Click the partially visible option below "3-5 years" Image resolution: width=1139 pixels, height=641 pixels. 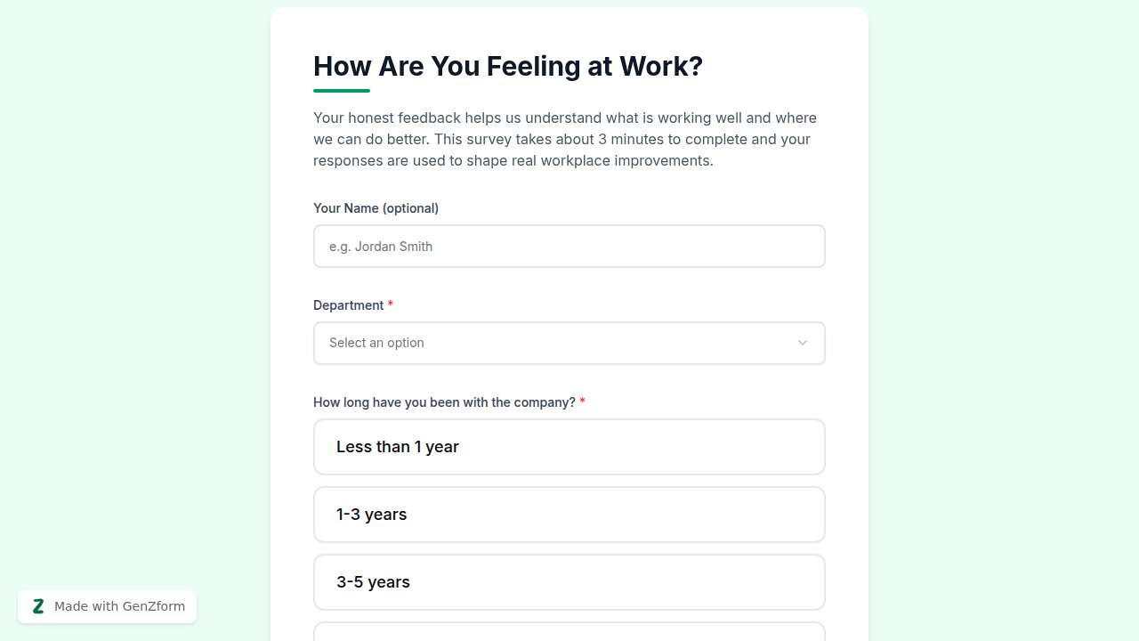569,633
